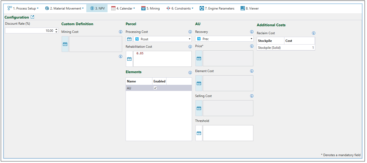Switch to the 5. Mining tab
Screen dimensions: 367x163
point(151,8)
